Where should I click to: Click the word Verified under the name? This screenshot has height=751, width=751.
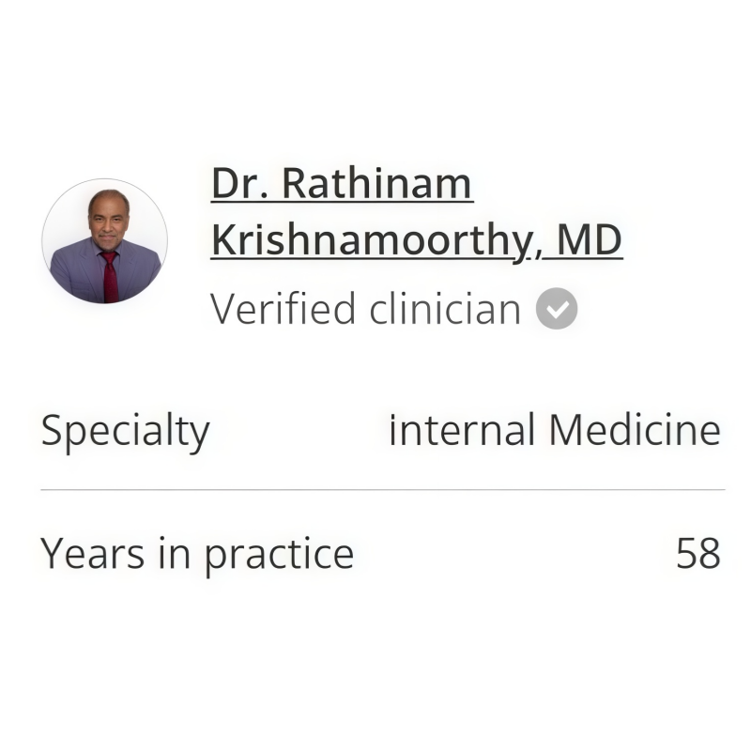[284, 309]
